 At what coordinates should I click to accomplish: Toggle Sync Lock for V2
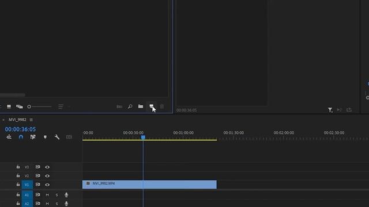(37, 175)
